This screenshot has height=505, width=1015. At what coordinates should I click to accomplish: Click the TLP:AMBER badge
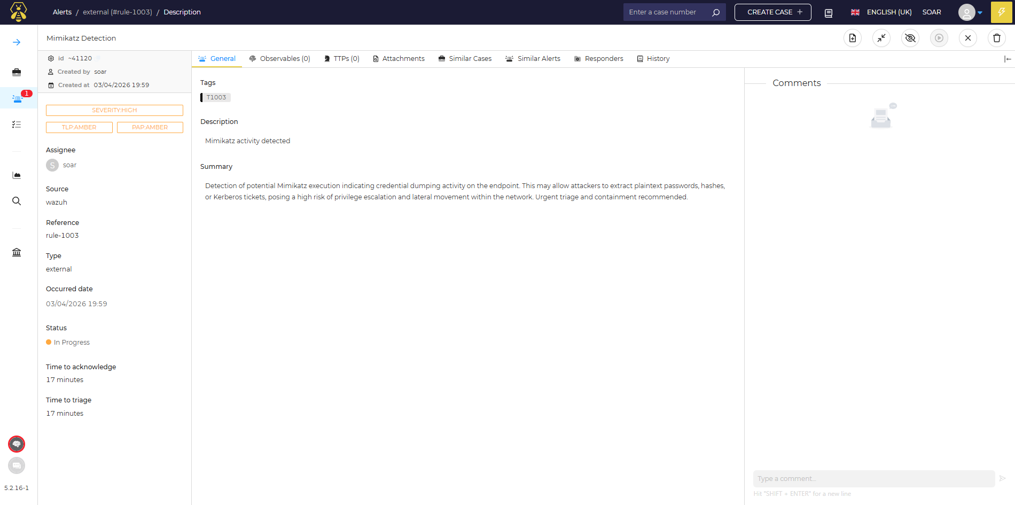tap(79, 127)
